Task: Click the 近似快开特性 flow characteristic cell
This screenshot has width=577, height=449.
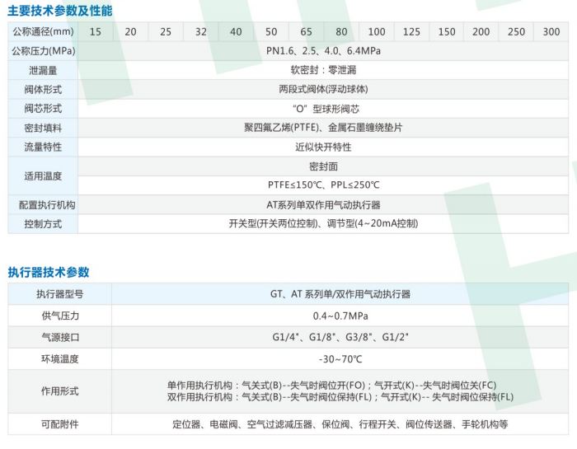Action: click(323, 147)
